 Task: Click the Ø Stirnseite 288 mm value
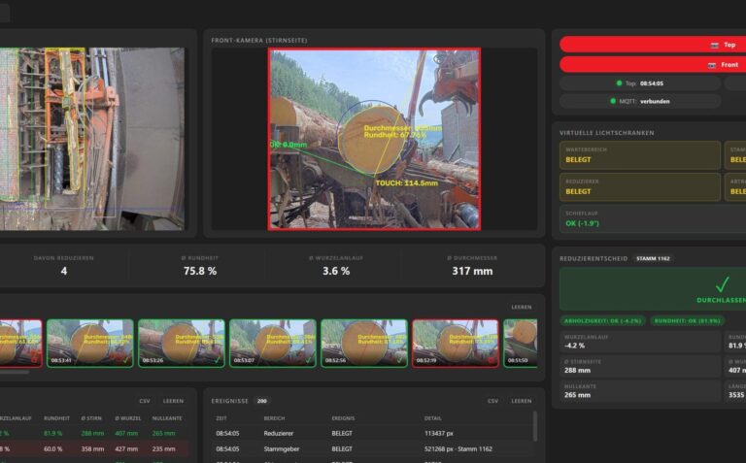pyautogui.click(x=577, y=371)
